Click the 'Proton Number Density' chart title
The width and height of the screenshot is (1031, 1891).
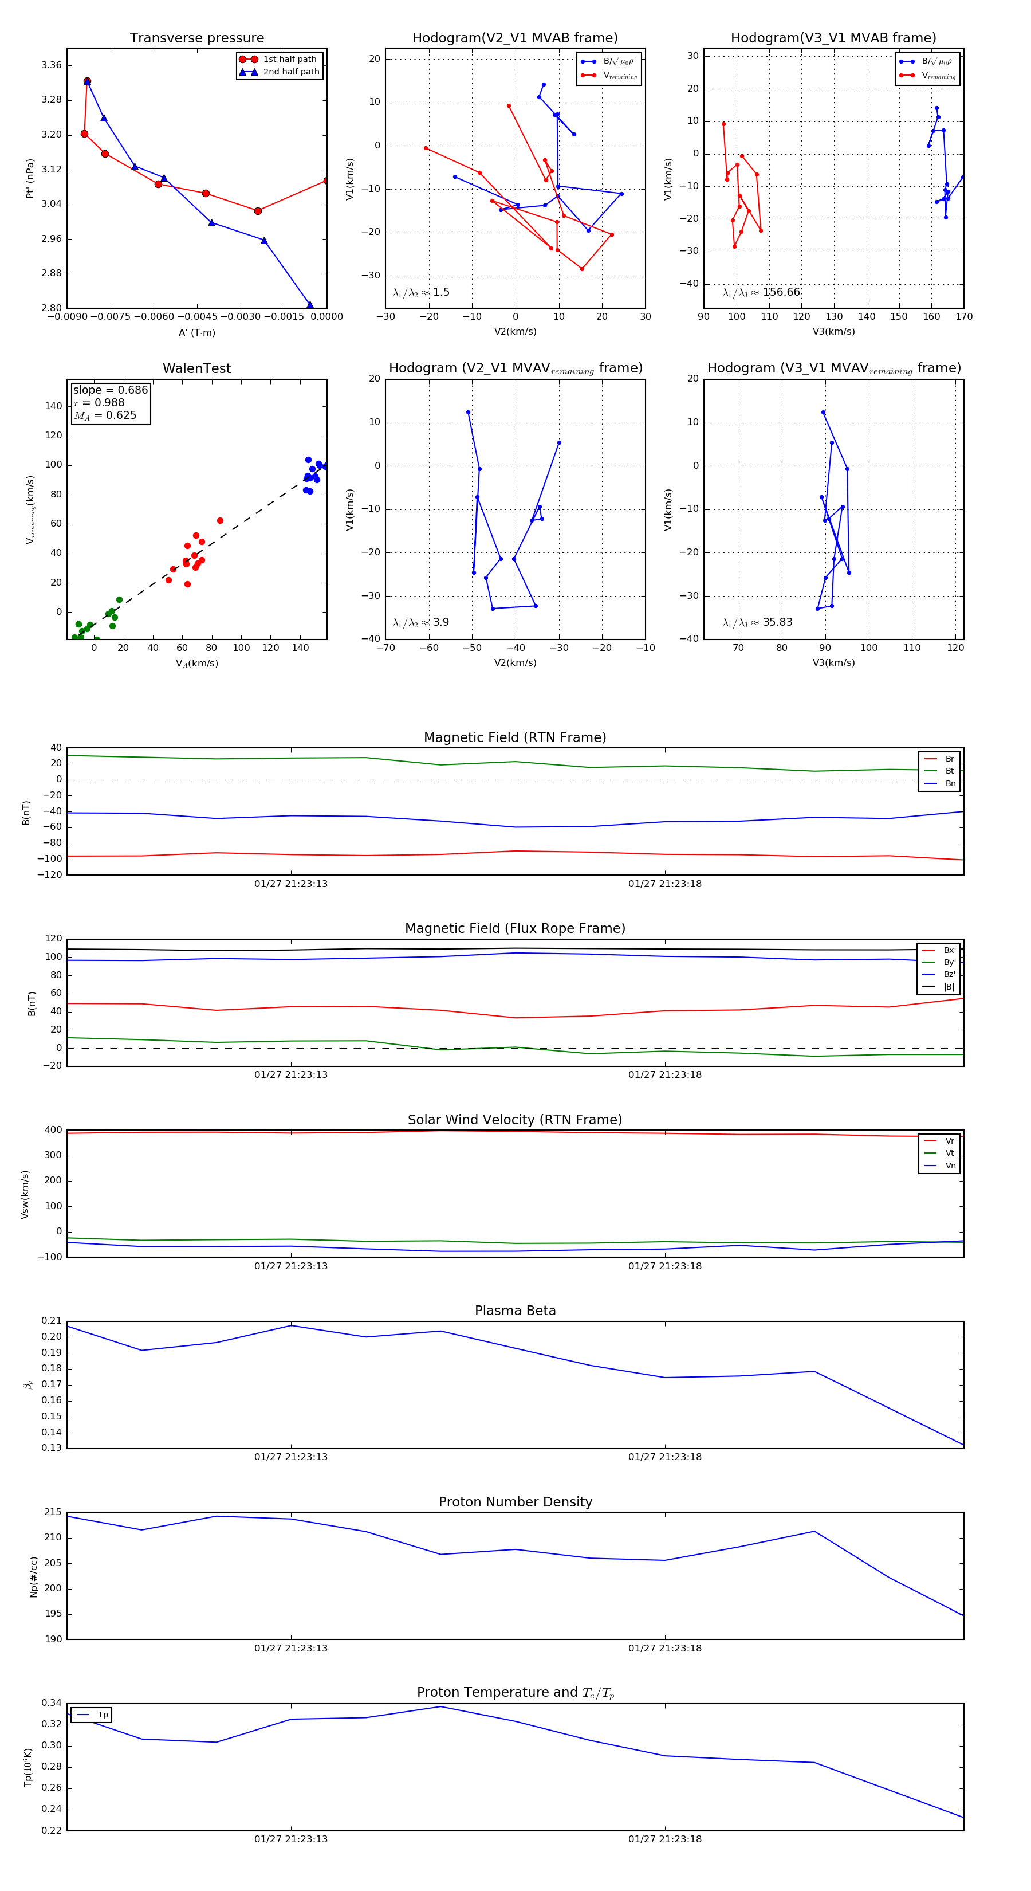[x=515, y=1502]
